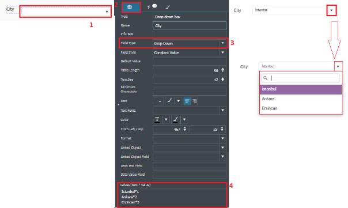
Task: Select İstanbul in the dropdown list
Action: click(x=301, y=89)
